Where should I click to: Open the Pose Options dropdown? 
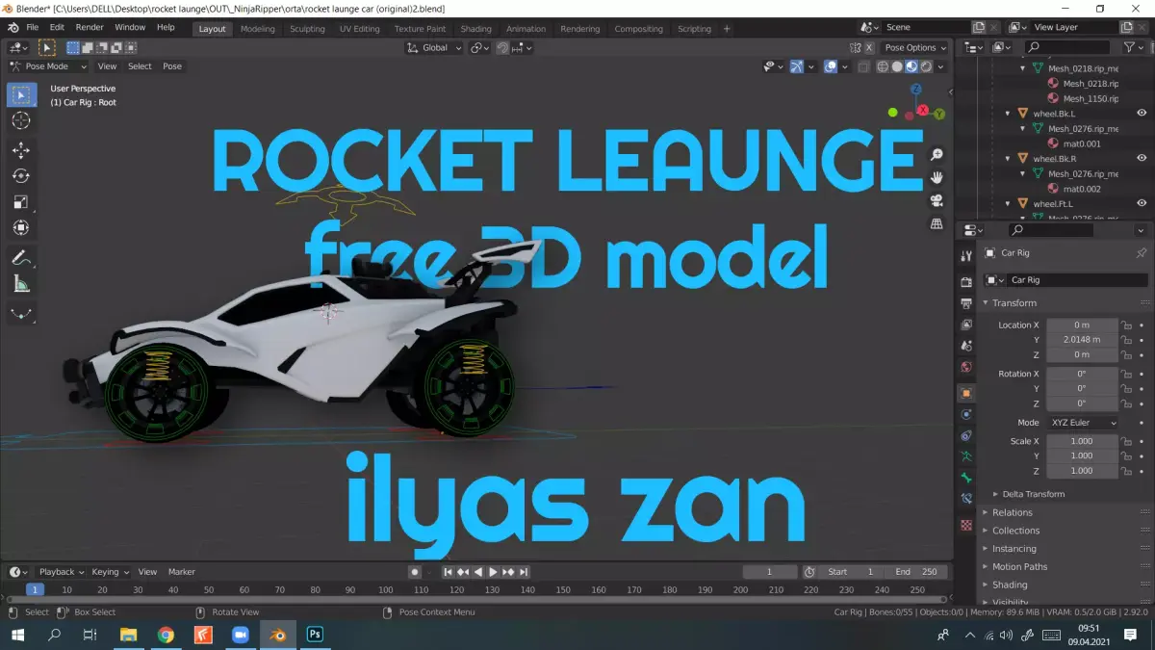coord(914,47)
